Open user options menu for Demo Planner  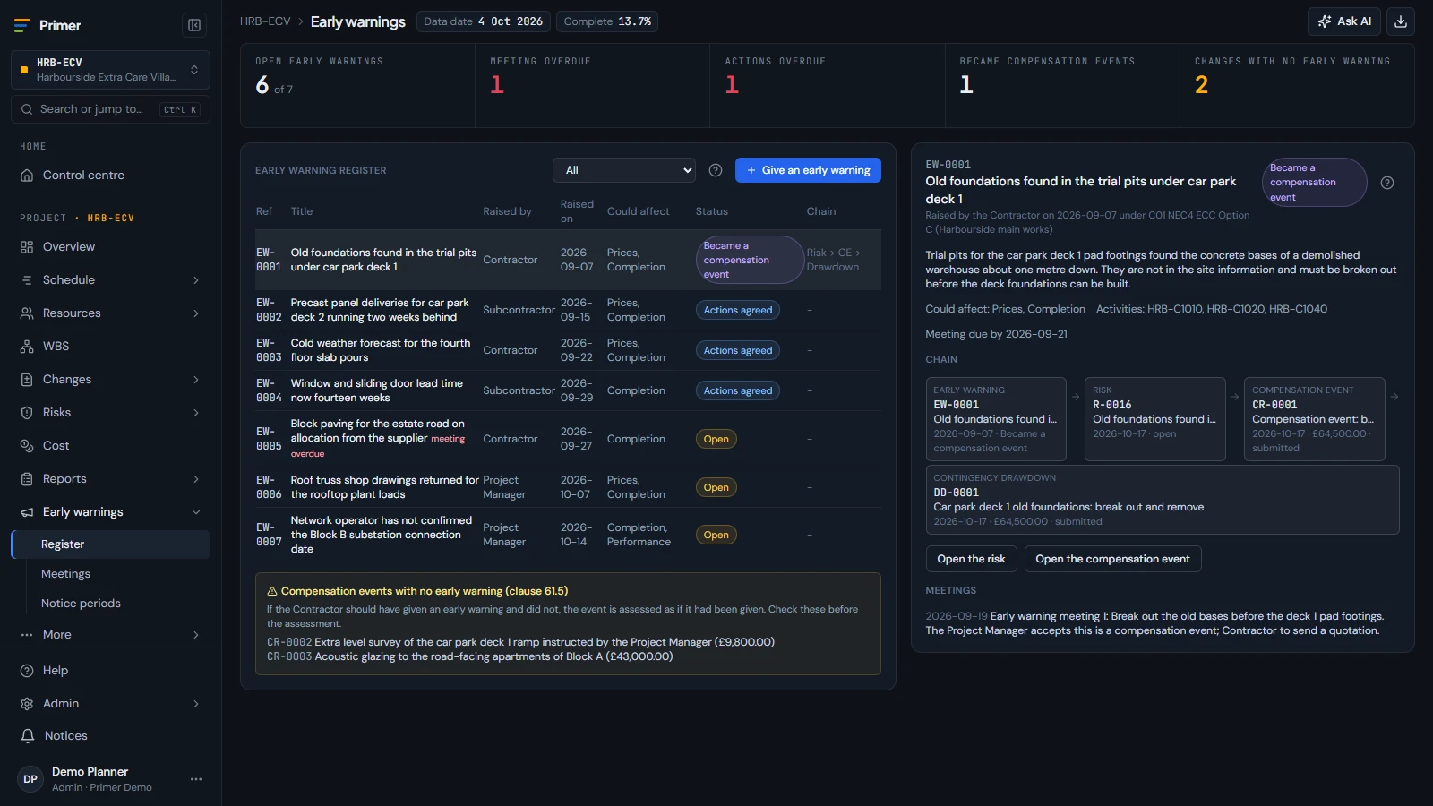(x=196, y=779)
